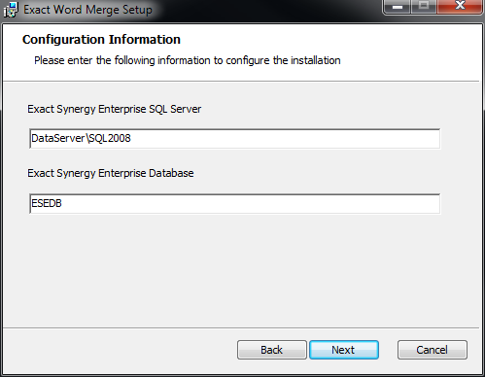The height and width of the screenshot is (377, 485).
Task: Minimize the Exact Word Merge Setup window
Action: (x=398, y=7)
